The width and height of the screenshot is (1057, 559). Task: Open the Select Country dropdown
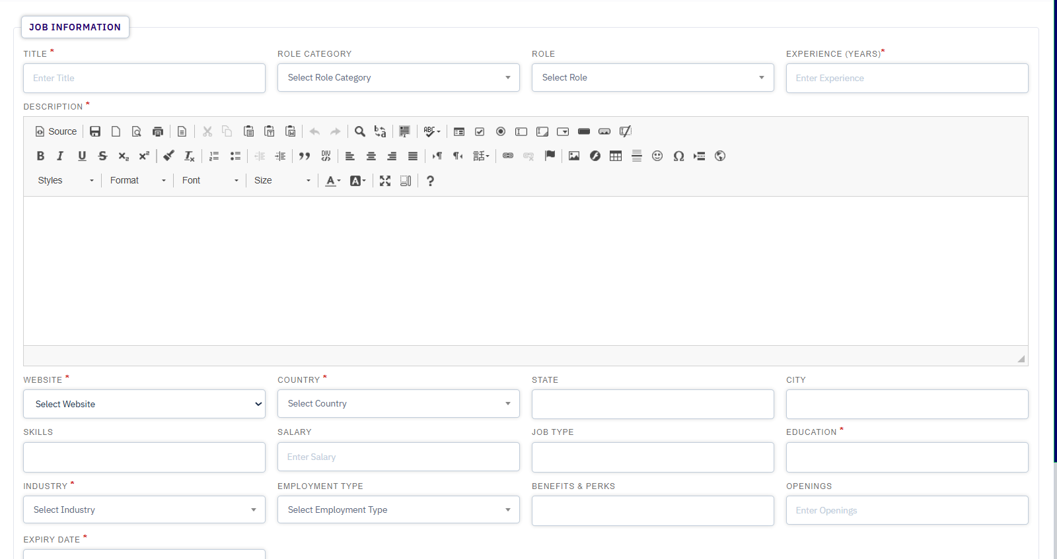(x=398, y=403)
